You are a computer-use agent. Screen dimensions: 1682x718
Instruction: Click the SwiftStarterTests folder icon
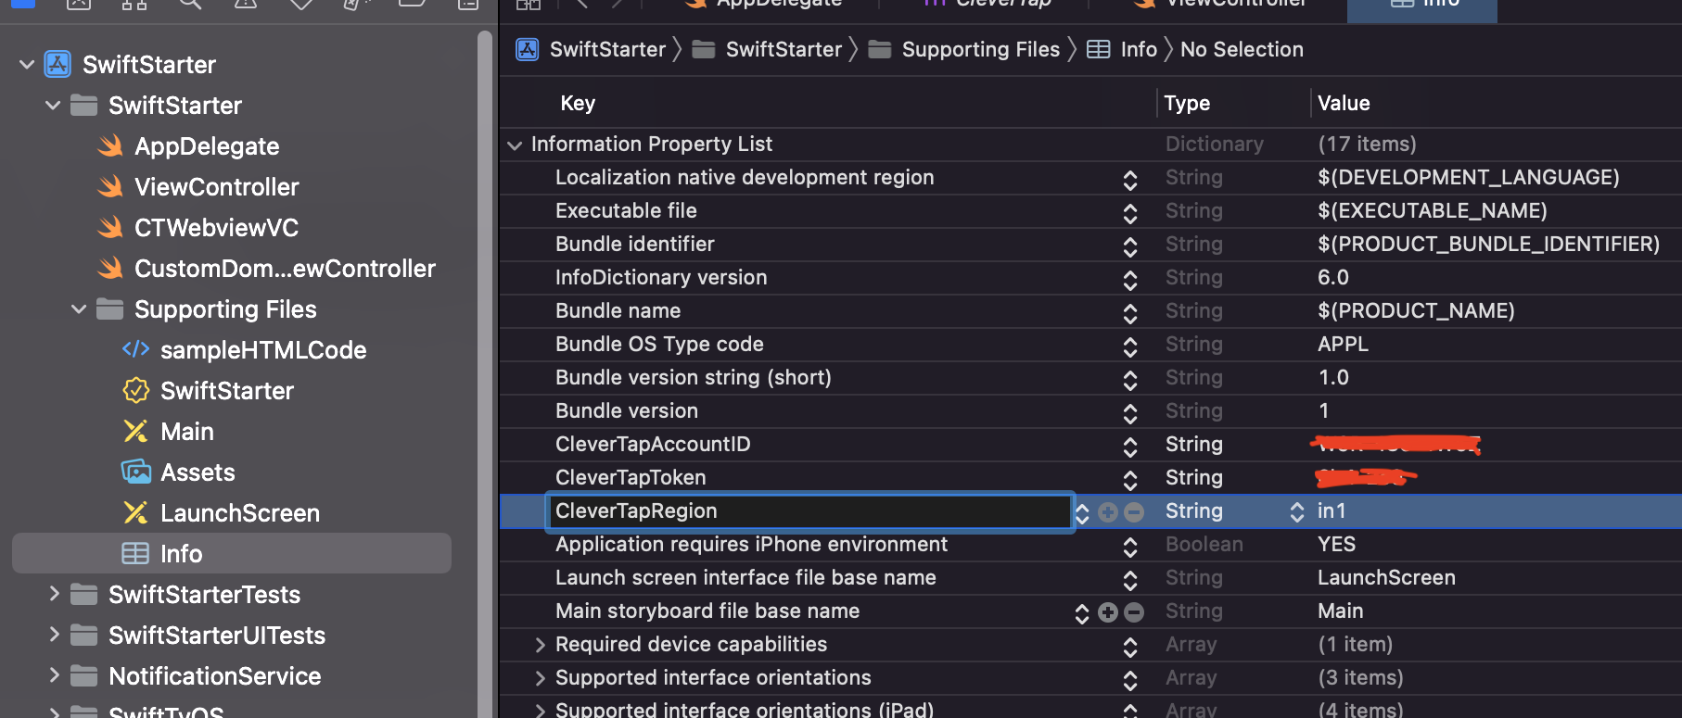point(83,594)
